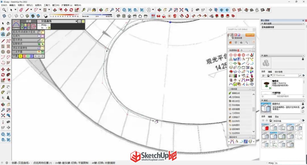Open the 编辑(E) menu
This screenshot has height=165, width=307.
point(12,5)
